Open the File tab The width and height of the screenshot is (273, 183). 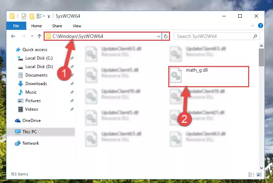16,26
